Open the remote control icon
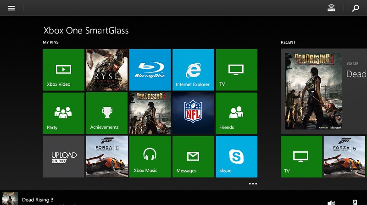 (355, 203)
